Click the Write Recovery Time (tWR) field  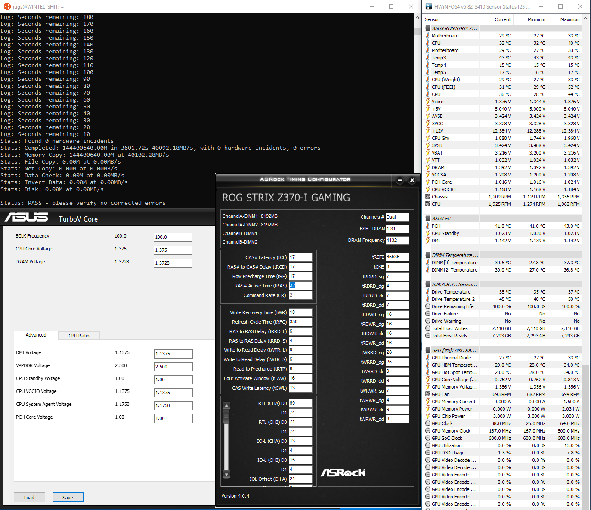300,312
